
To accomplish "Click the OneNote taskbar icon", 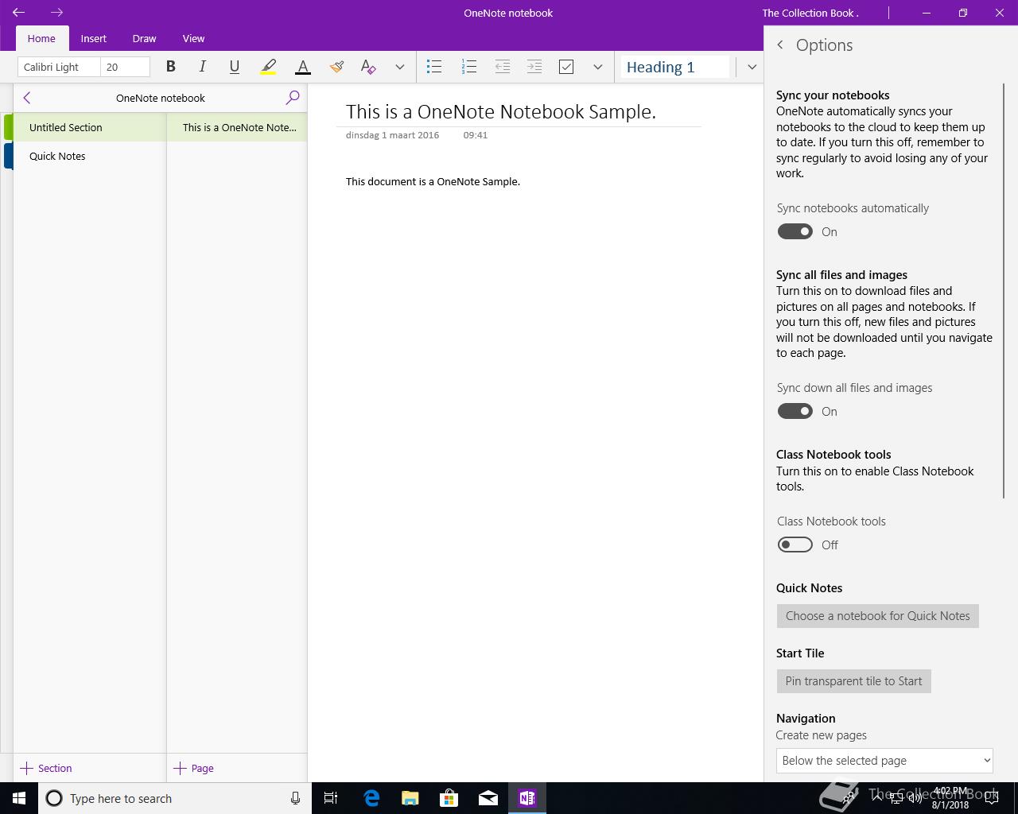I will 526,798.
